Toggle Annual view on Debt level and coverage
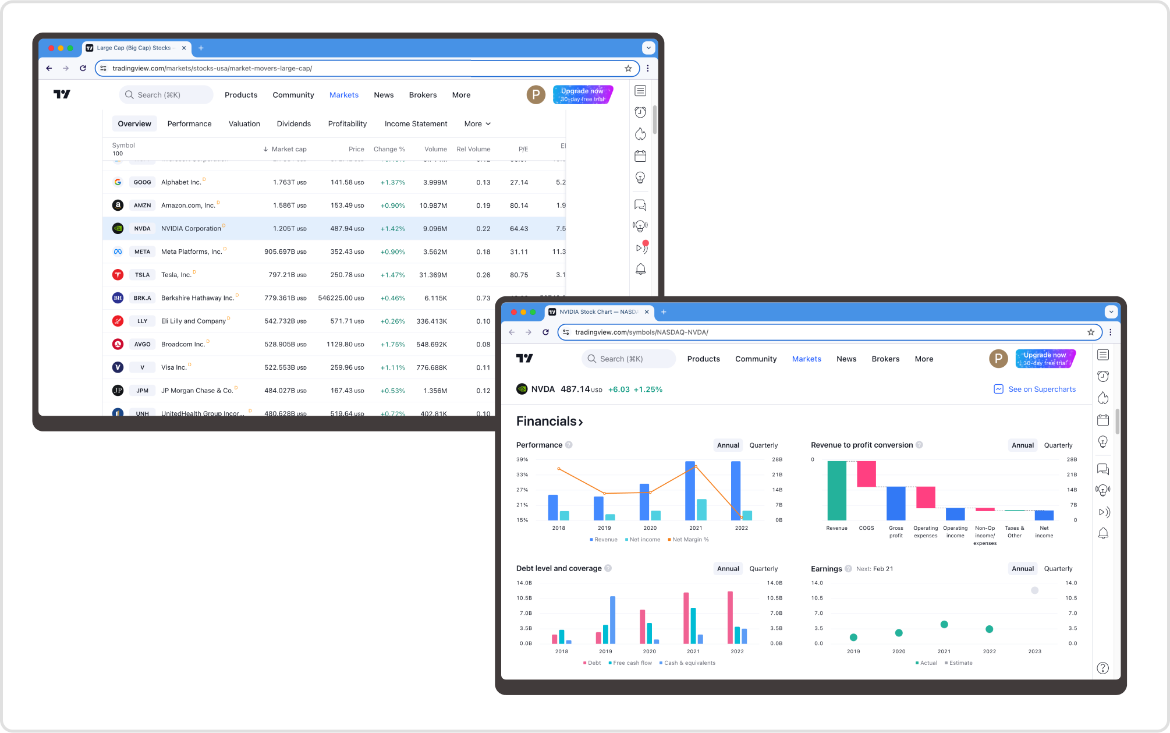Viewport: 1170px width, 733px height. tap(728, 568)
